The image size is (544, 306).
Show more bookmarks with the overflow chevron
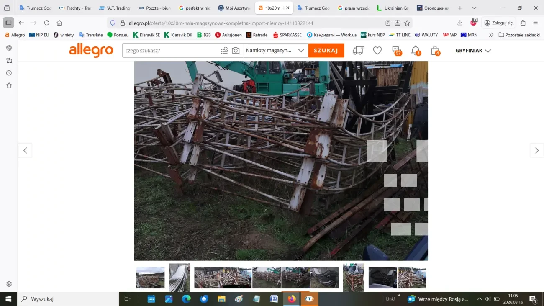coord(491,35)
